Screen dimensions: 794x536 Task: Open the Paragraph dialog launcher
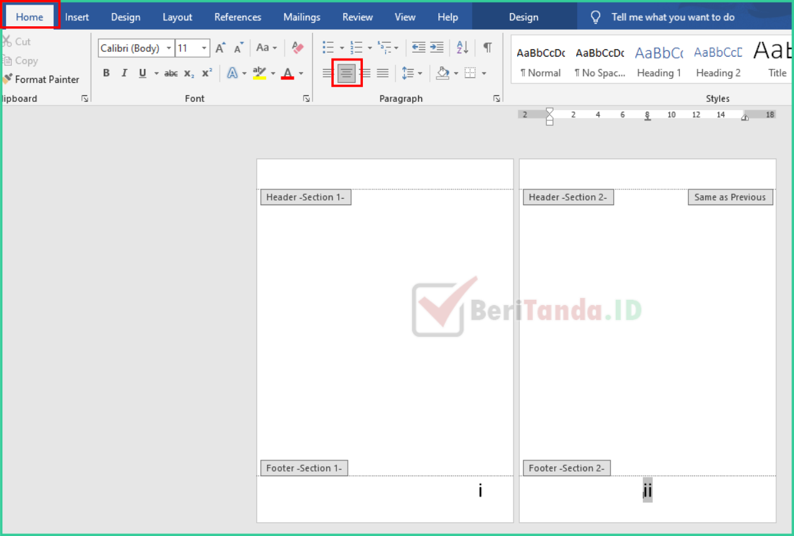(496, 99)
